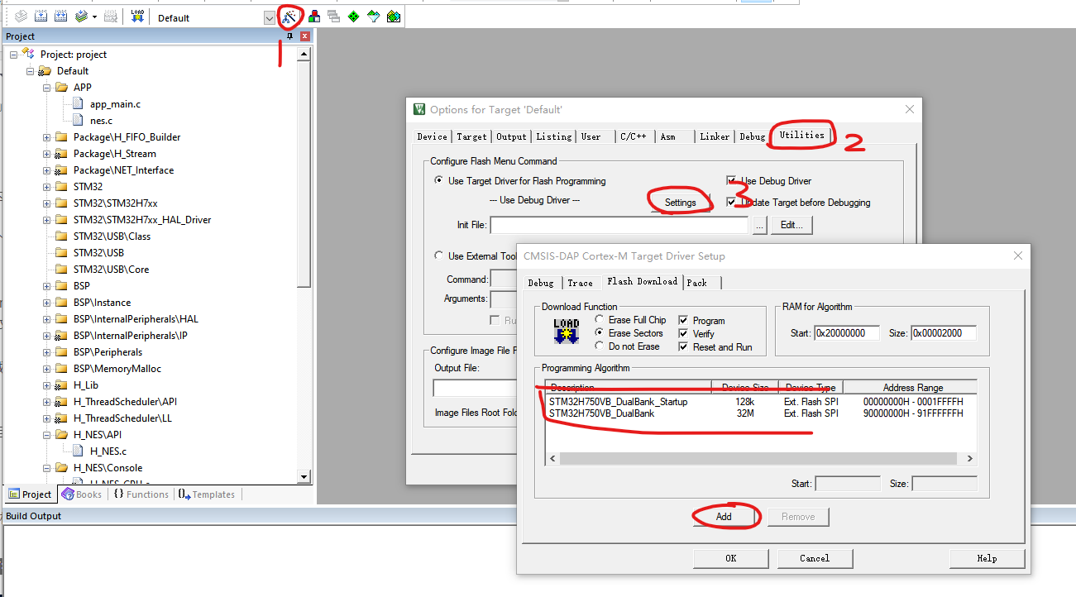Click the APP group folder icon
The width and height of the screenshot is (1076, 597).
click(x=62, y=88)
